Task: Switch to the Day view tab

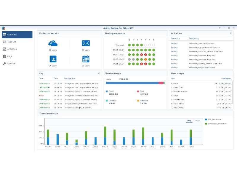Action: (189, 121)
